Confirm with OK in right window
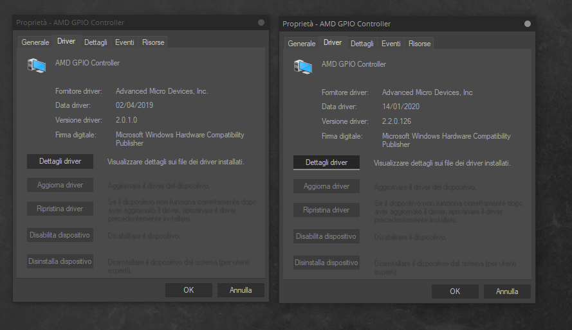This screenshot has width=572, height=330. coord(455,291)
